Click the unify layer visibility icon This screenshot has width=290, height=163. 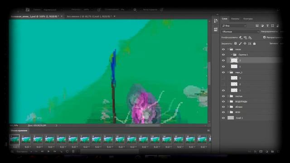(245, 38)
